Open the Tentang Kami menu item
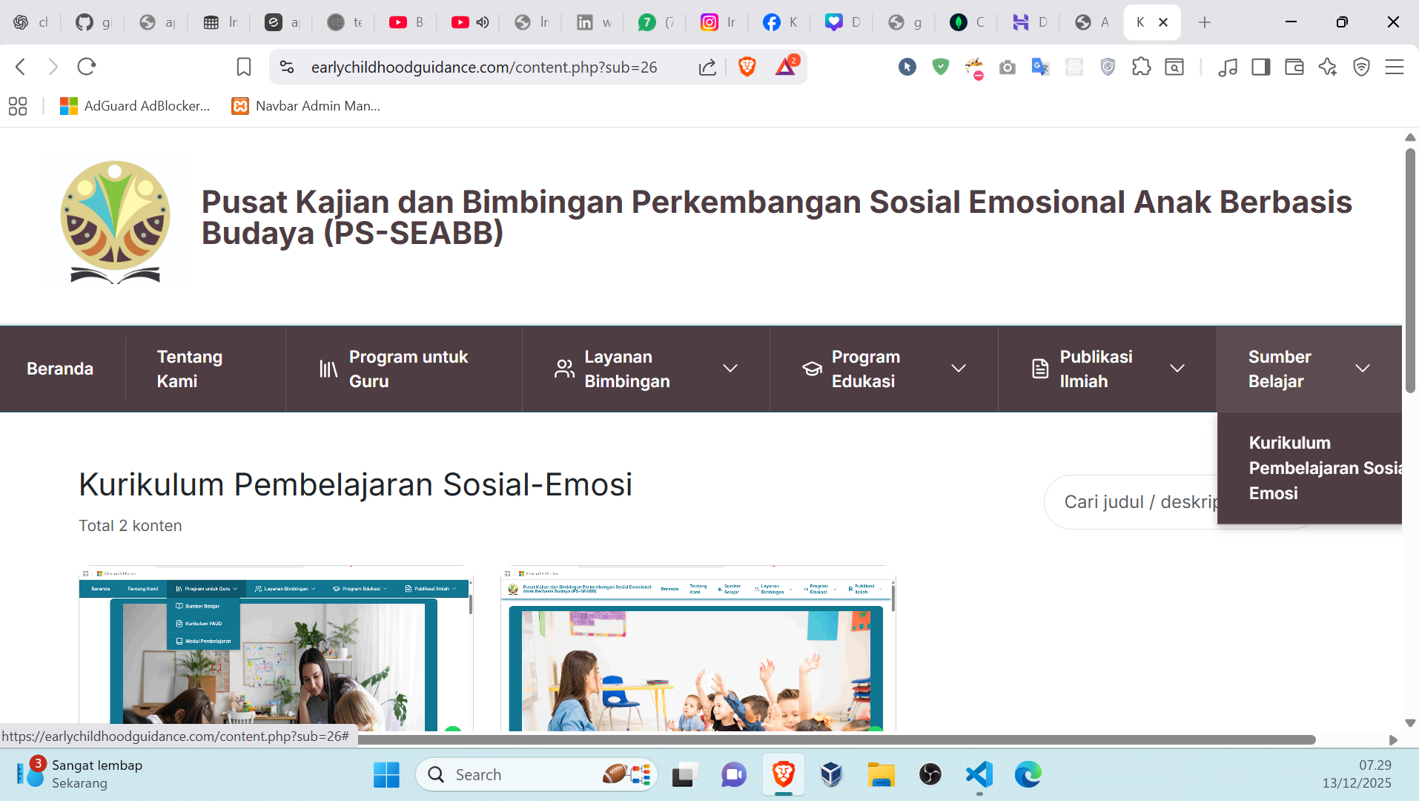This screenshot has height=801, width=1419. tap(190, 369)
